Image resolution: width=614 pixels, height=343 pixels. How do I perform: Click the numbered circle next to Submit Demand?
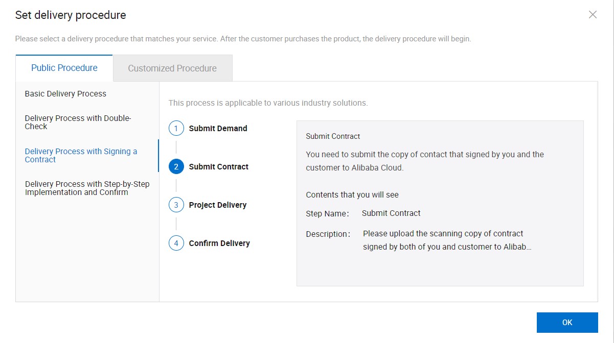click(176, 128)
